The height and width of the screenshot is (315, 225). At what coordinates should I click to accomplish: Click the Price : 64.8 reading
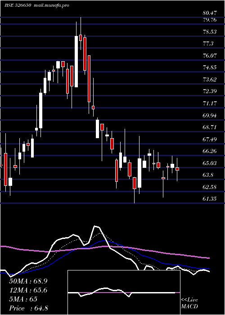28,308
